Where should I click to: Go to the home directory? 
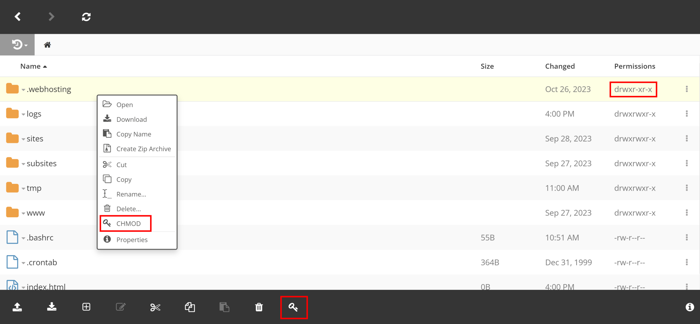(x=48, y=44)
